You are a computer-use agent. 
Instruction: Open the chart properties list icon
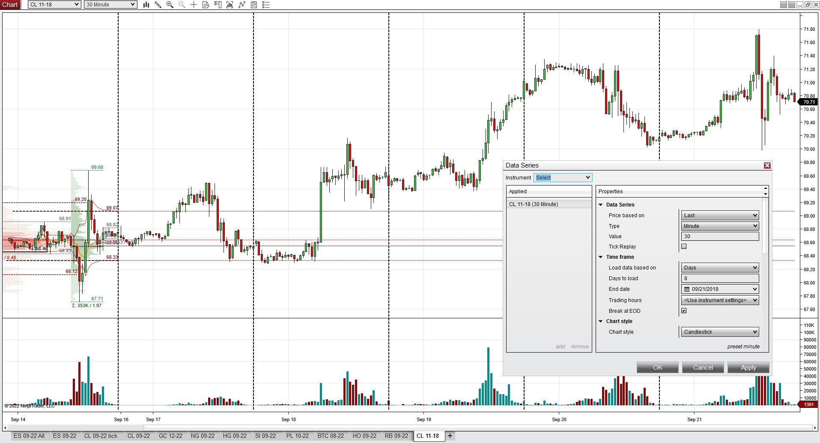click(x=266, y=5)
